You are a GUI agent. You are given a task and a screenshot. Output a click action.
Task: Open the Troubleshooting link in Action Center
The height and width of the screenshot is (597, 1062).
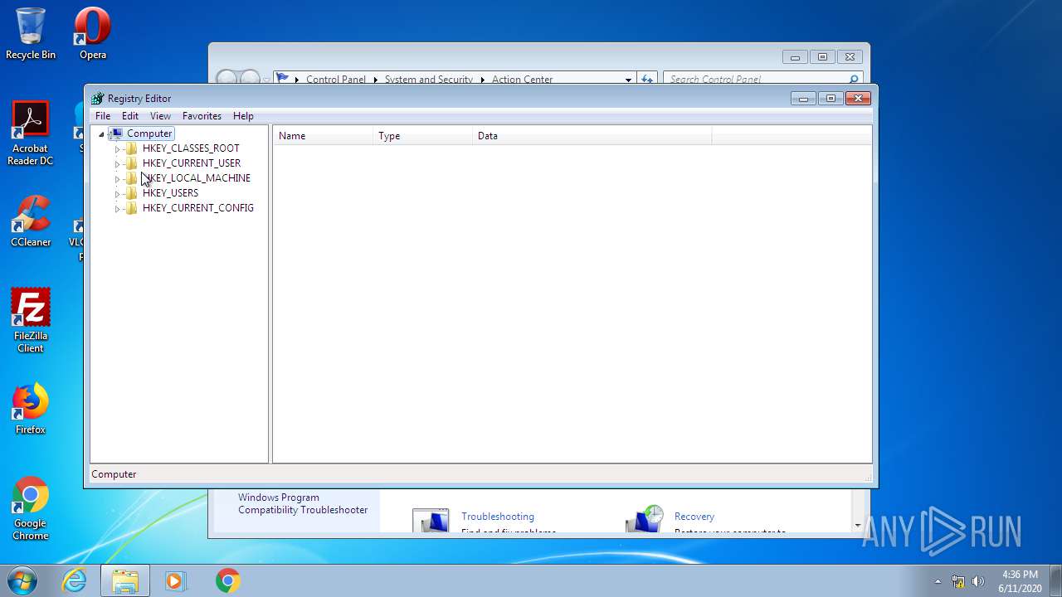[x=498, y=517]
